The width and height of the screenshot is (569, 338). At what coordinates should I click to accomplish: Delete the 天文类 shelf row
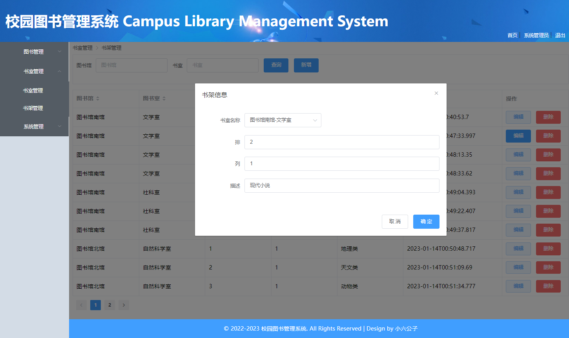click(x=548, y=268)
